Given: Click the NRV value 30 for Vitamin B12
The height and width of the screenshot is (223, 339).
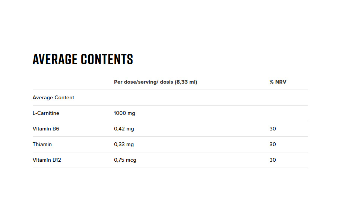Looking at the screenshot, I should 273,160.
